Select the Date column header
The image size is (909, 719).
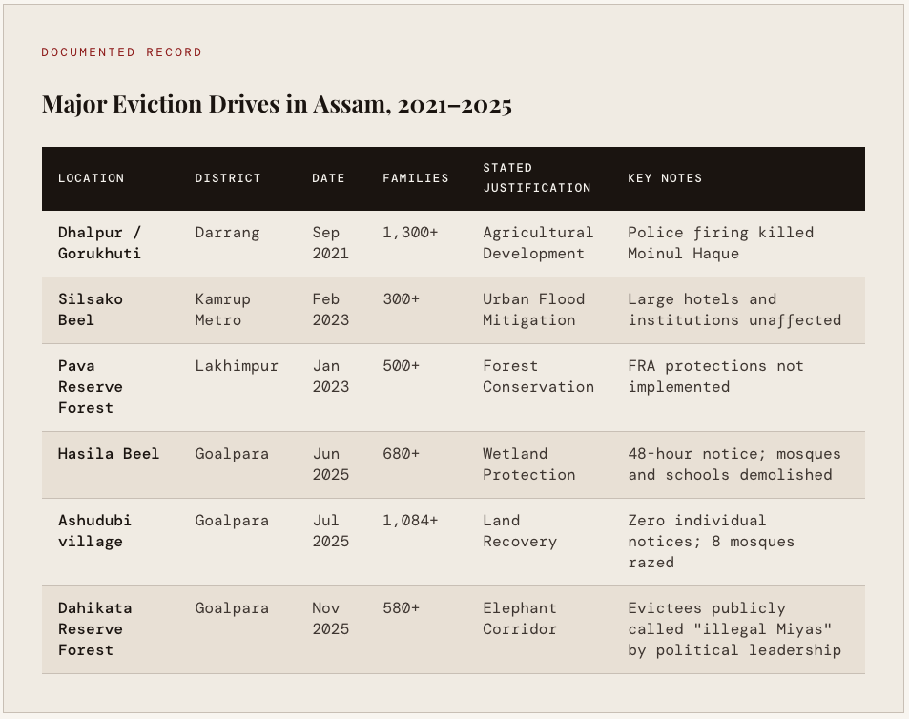coord(328,178)
